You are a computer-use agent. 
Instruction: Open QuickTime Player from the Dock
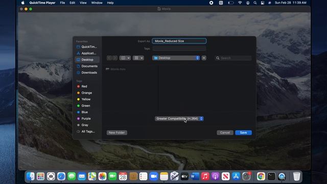(282, 176)
